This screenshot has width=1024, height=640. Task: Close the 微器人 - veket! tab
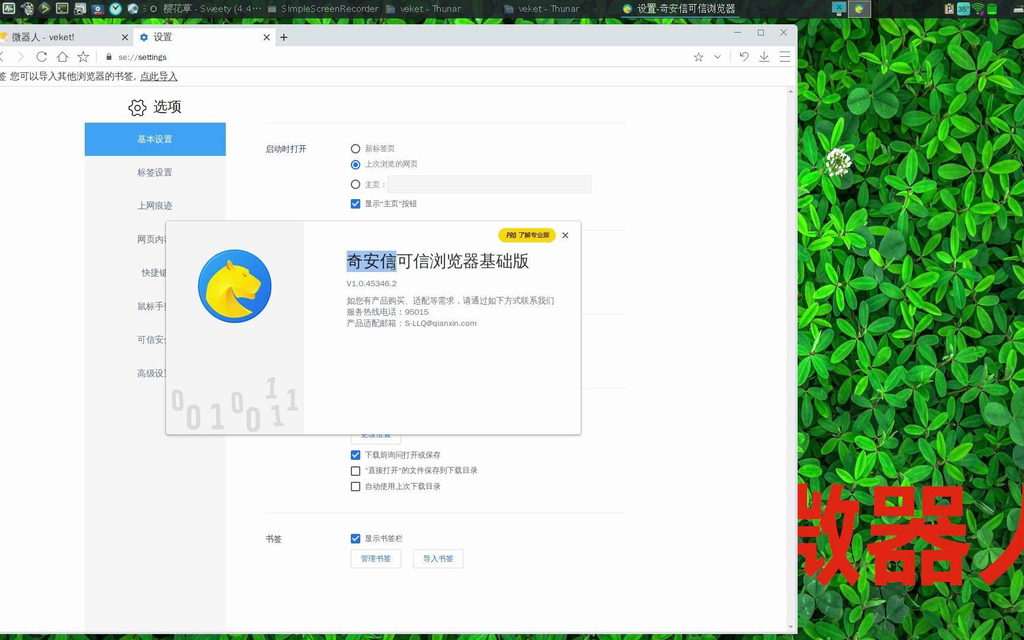[x=124, y=37]
